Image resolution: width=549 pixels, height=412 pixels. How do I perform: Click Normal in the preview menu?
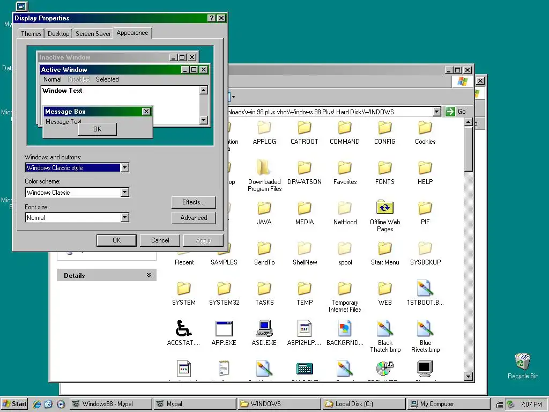52,79
